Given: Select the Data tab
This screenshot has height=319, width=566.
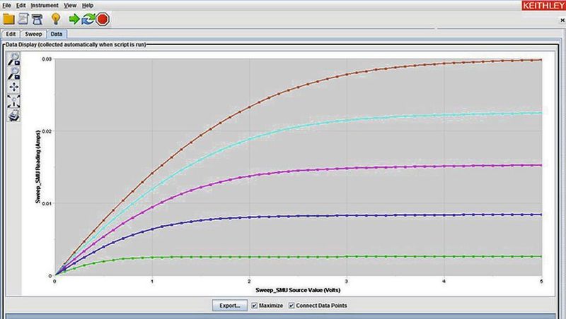Looking at the screenshot, I should tap(57, 34).
